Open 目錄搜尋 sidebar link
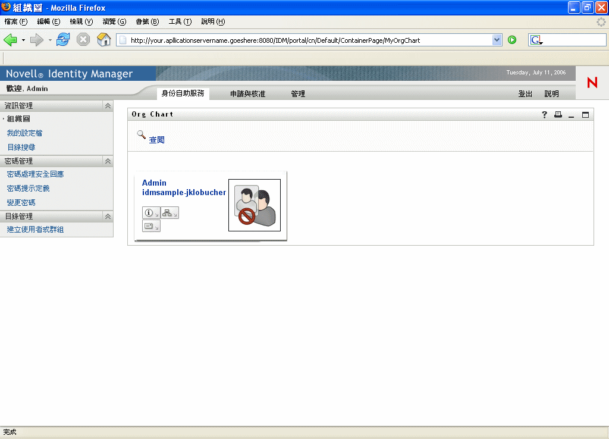 pyautogui.click(x=21, y=148)
